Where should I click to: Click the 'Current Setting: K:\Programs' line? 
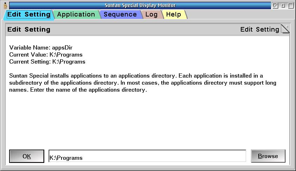(47, 62)
